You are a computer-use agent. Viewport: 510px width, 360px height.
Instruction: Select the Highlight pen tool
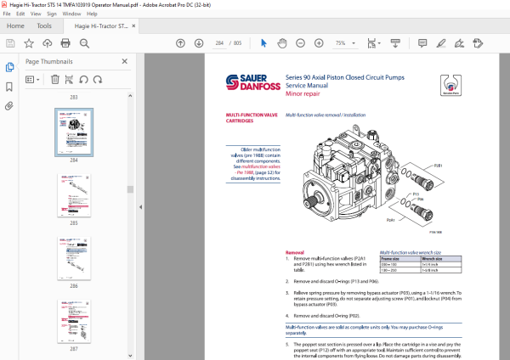(x=441, y=43)
